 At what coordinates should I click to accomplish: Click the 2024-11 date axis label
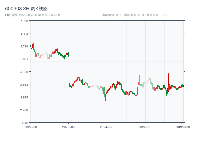[144, 127]
